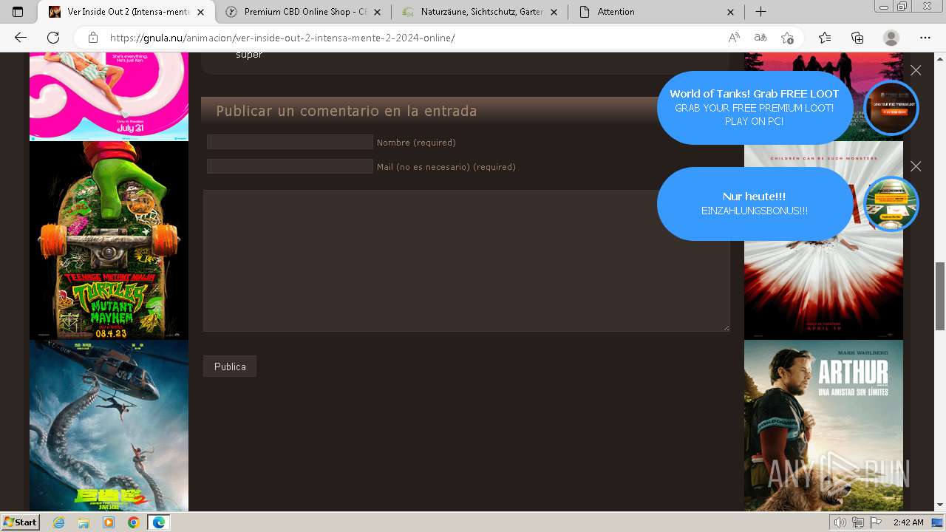
Task: Open the Turtles Mutant Mayhem poster
Action: pos(109,240)
